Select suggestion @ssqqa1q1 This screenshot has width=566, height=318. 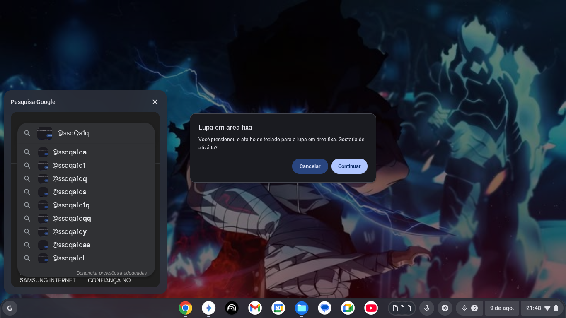[x=86, y=165]
